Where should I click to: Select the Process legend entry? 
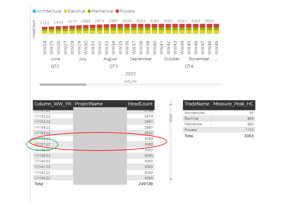125,11
